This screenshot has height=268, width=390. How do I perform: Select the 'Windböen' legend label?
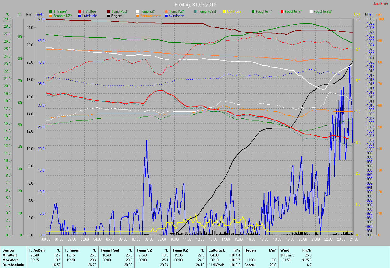click(x=177, y=16)
